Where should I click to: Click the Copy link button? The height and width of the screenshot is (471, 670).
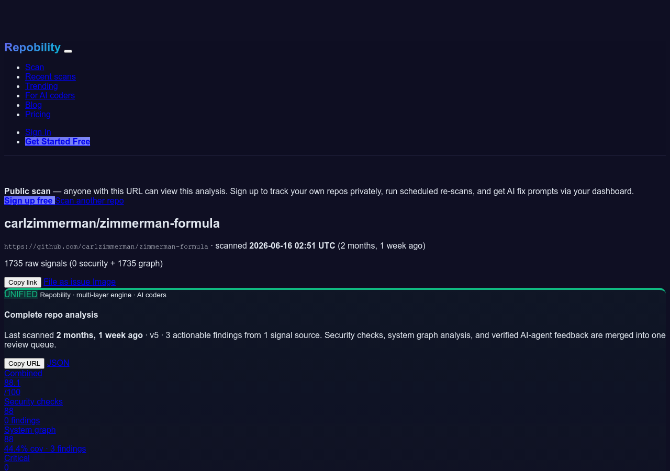pos(23,282)
